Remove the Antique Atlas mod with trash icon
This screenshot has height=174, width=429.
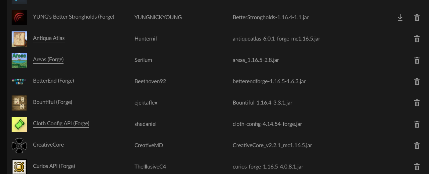point(417,39)
